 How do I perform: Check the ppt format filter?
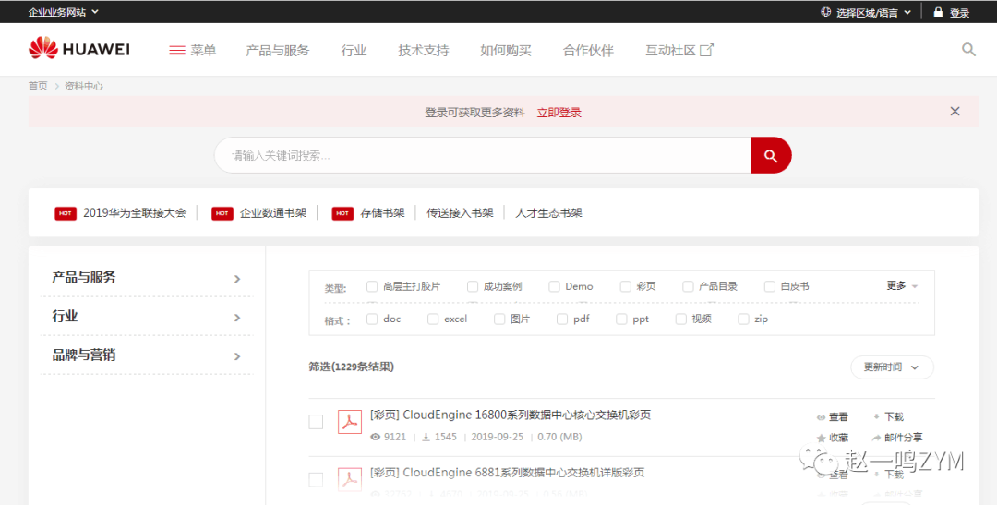click(x=621, y=319)
